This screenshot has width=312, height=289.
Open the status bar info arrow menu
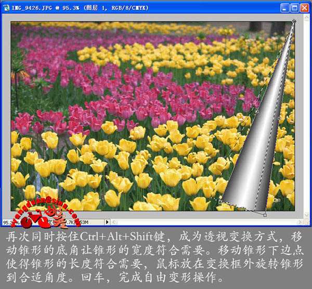pos(108,222)
